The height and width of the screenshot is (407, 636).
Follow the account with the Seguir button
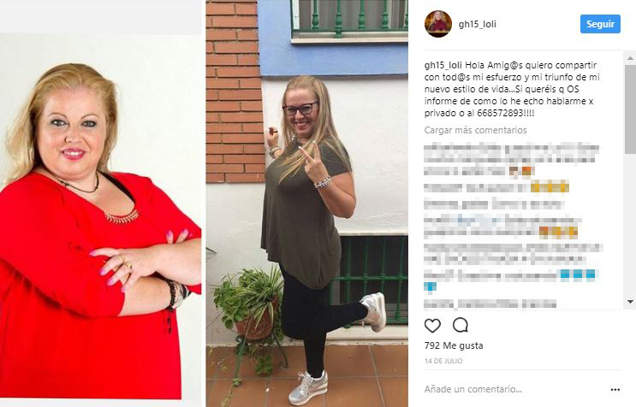600,24
